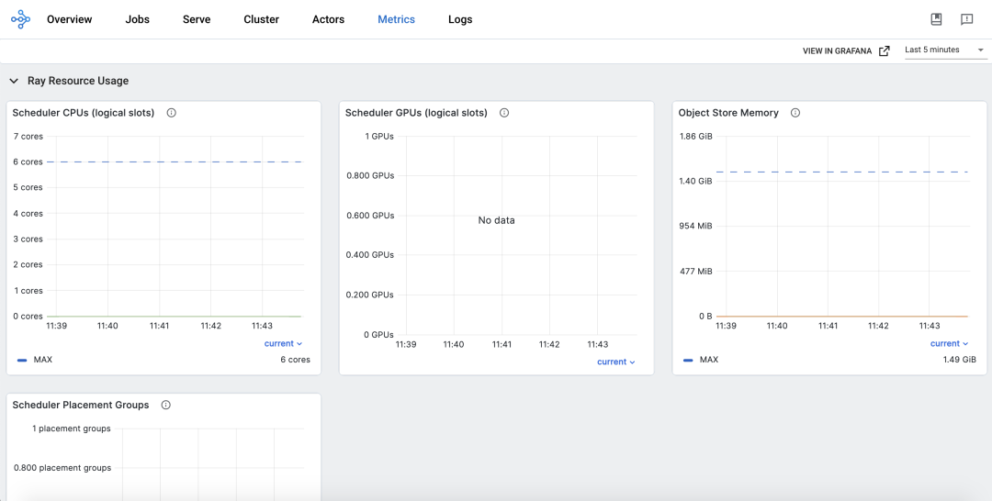Click the Ray logo icon
Image resolution: width=992 pixels, height=501 pixels.
(x=20, y=19)
